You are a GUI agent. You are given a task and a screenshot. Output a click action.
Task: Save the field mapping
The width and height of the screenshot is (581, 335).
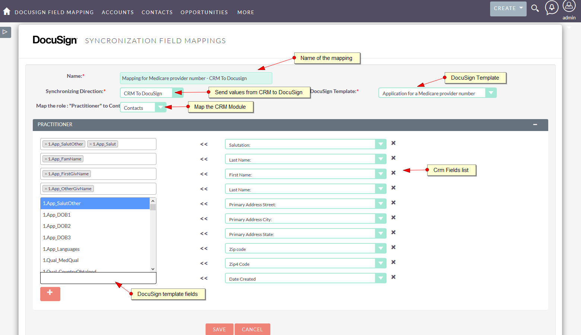219,329
